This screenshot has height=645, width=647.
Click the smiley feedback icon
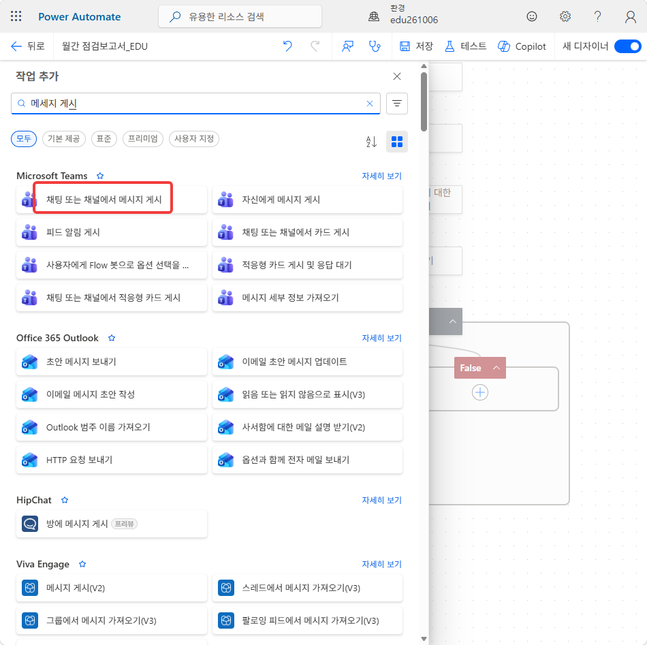[532, 16]
